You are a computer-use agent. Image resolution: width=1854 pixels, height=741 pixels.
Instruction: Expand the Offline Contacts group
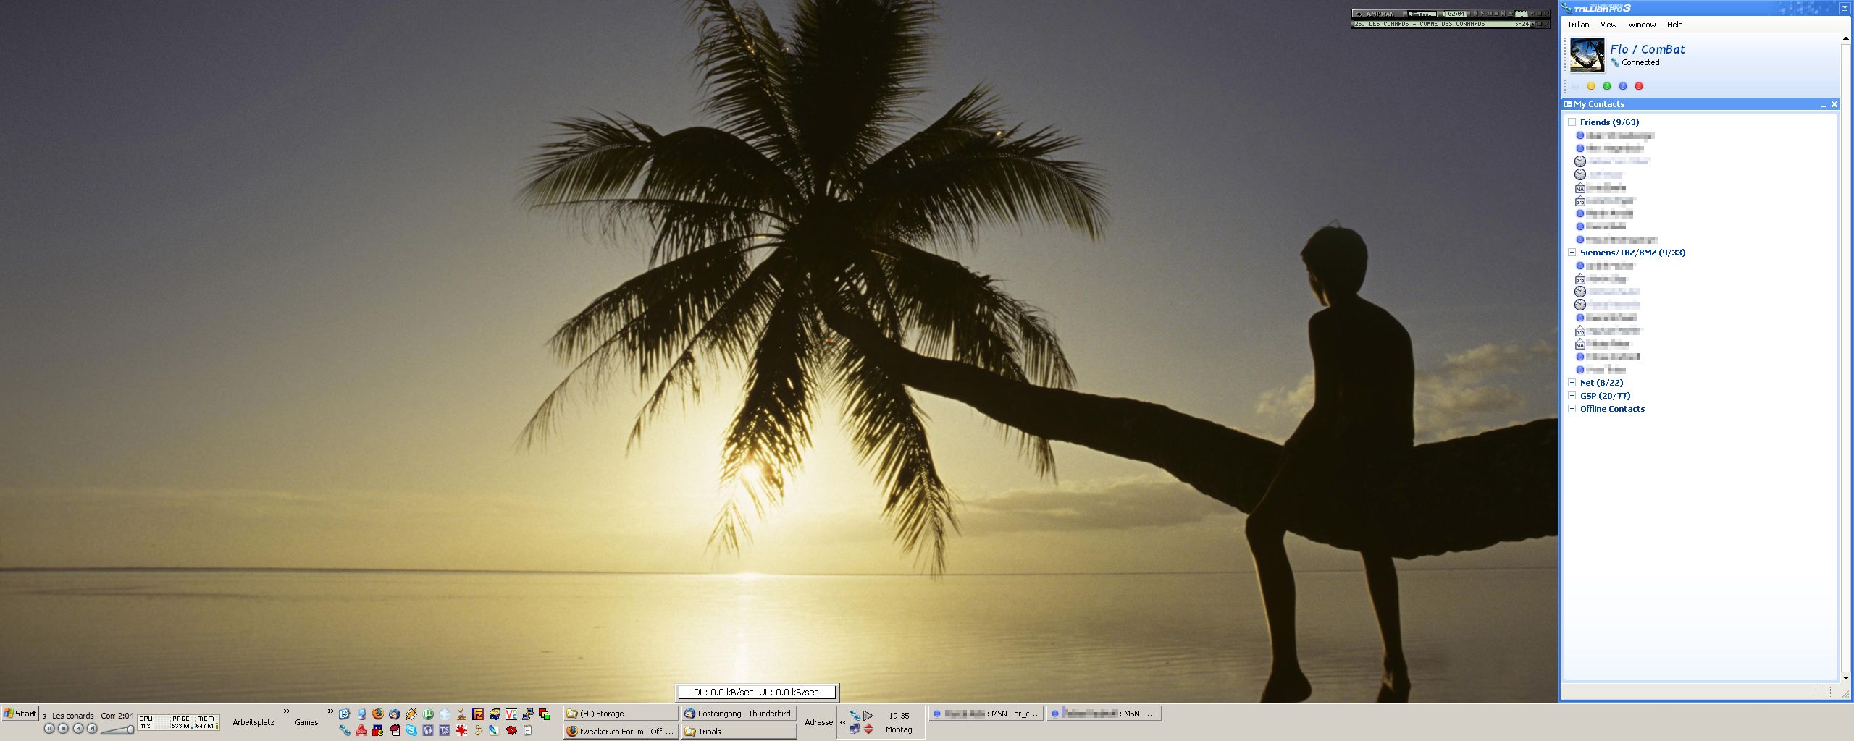1572,409
